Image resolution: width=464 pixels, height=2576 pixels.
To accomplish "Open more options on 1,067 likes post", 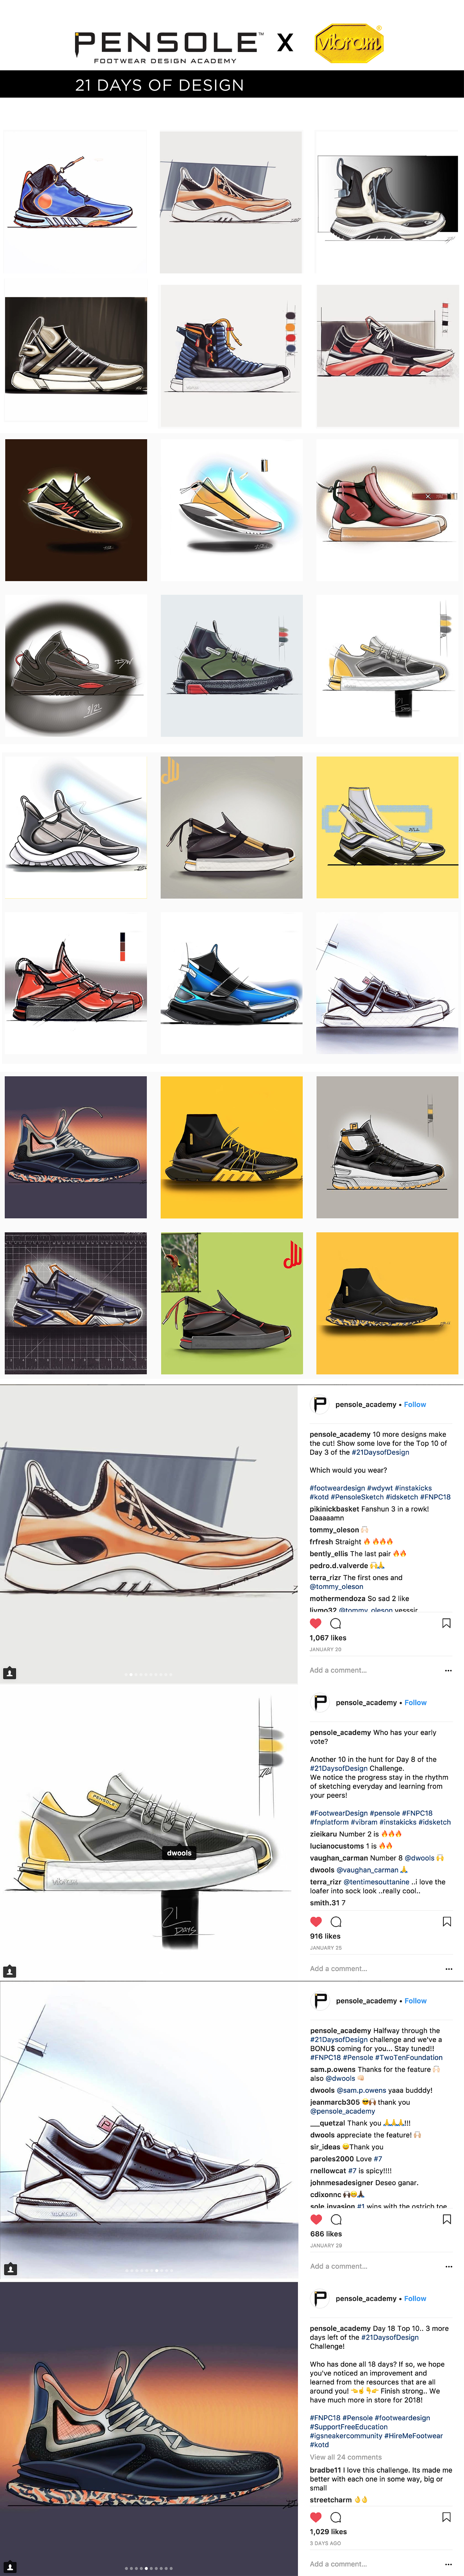I will click(x=448, y=1670).
